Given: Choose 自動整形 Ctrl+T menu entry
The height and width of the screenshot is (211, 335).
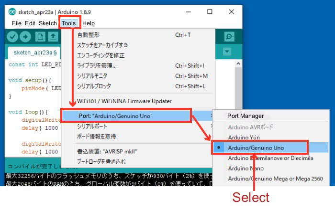Looking at the screenshot, I should [138, 35].
